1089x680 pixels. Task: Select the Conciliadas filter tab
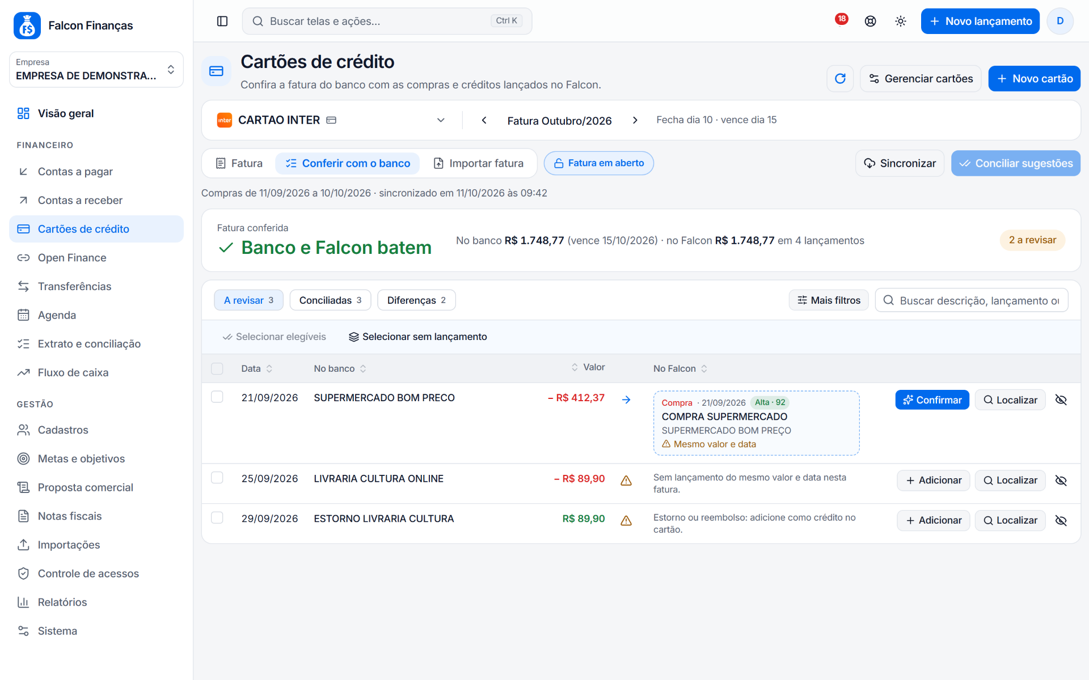point(330,300)
